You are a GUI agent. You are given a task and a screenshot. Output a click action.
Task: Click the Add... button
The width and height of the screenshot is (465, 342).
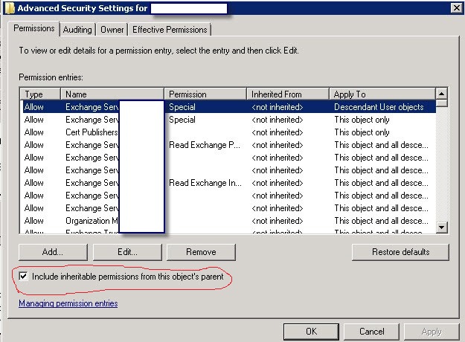[x=53, y=252]
